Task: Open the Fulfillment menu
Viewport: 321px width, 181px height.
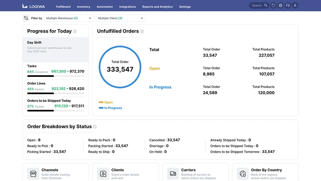Action: click(x=63, y=7)
